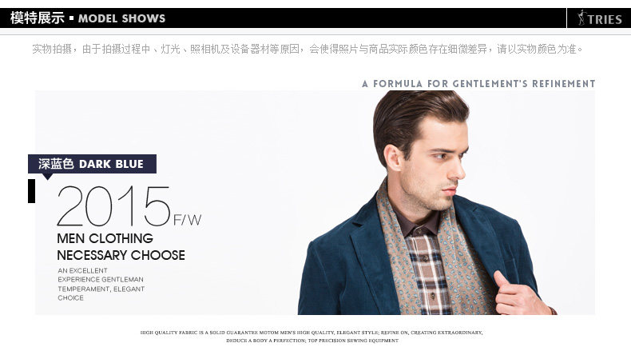
Task: Select the 深蓝色 DARK BLUE color label
Action: tap(92, 164)
